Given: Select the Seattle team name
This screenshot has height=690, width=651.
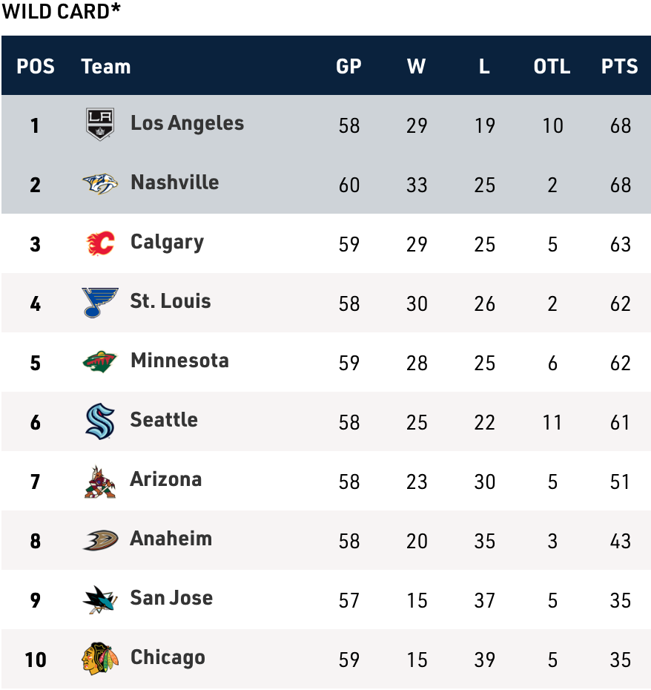Looking at the screenshot, I should 164,420.
